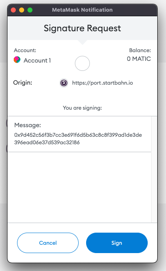
Task: Close the MetaMask Notification window
Action: coord(13,10)
